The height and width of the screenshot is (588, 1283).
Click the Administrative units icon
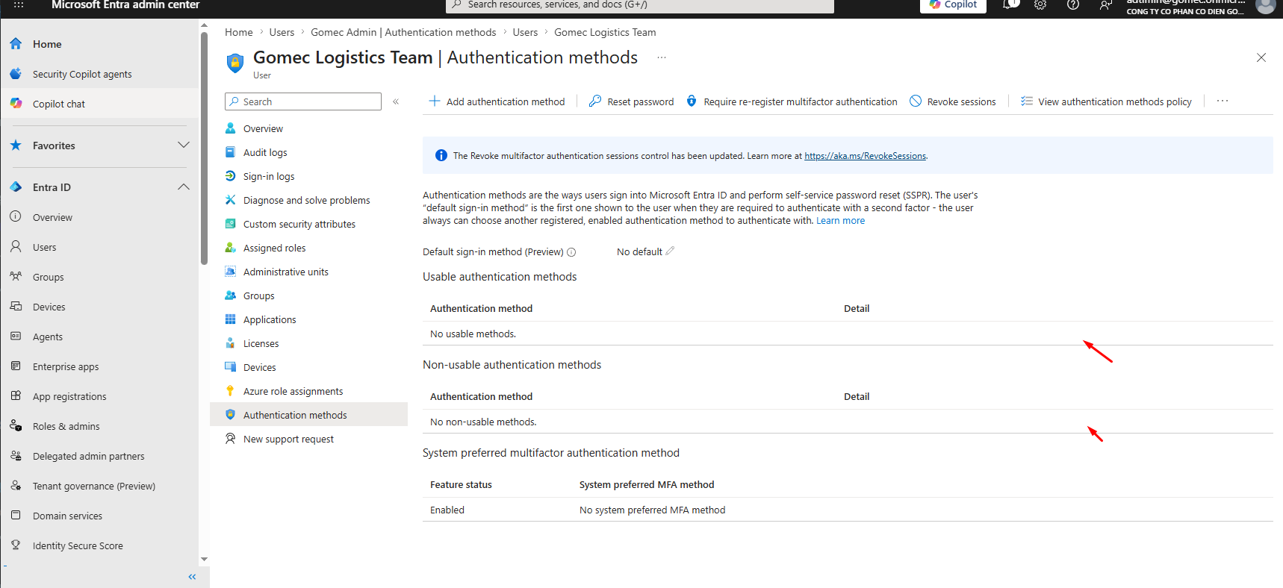tap(231, 272)
